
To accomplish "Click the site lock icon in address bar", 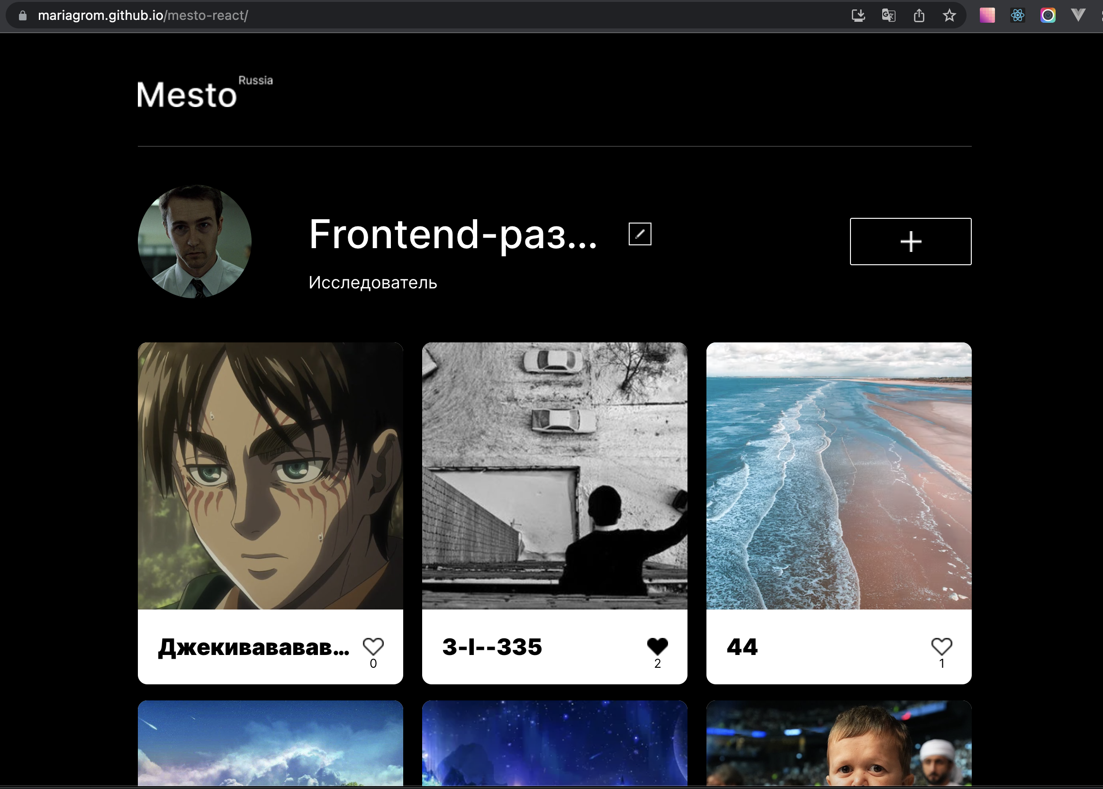I will pos(22,16).
